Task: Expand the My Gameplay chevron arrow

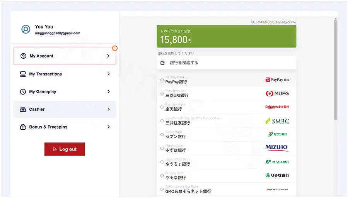Action: coord(109,92)
